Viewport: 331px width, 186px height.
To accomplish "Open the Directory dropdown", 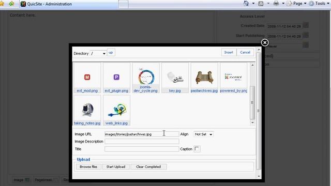I will point(98,54).
